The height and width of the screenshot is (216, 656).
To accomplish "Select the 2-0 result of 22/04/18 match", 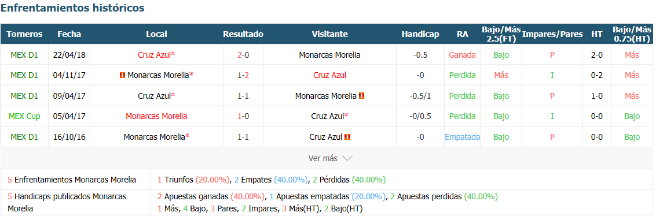I will coord(243,55).
